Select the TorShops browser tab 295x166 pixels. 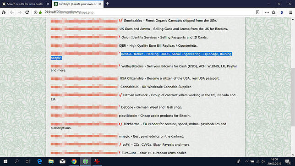[75, 4]
